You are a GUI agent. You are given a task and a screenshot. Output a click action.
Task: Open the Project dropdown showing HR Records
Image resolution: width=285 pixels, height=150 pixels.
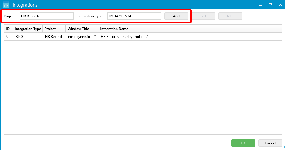tap(46, 16)
